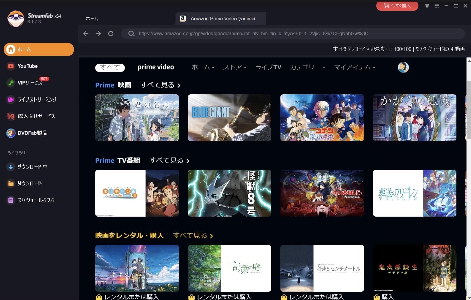Select the すべて filter pill
Screen dimensions: 471x300
click(x=110, y=67)
